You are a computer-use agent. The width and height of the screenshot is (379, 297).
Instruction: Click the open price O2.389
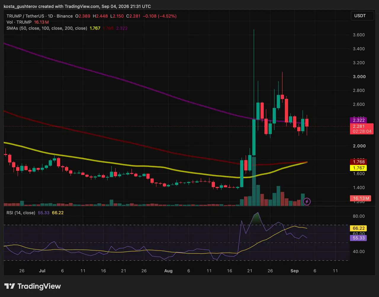83,16
